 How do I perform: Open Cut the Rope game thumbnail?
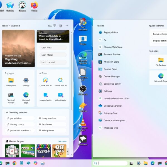point(59,151)
